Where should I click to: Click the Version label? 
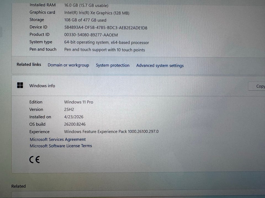36,109
